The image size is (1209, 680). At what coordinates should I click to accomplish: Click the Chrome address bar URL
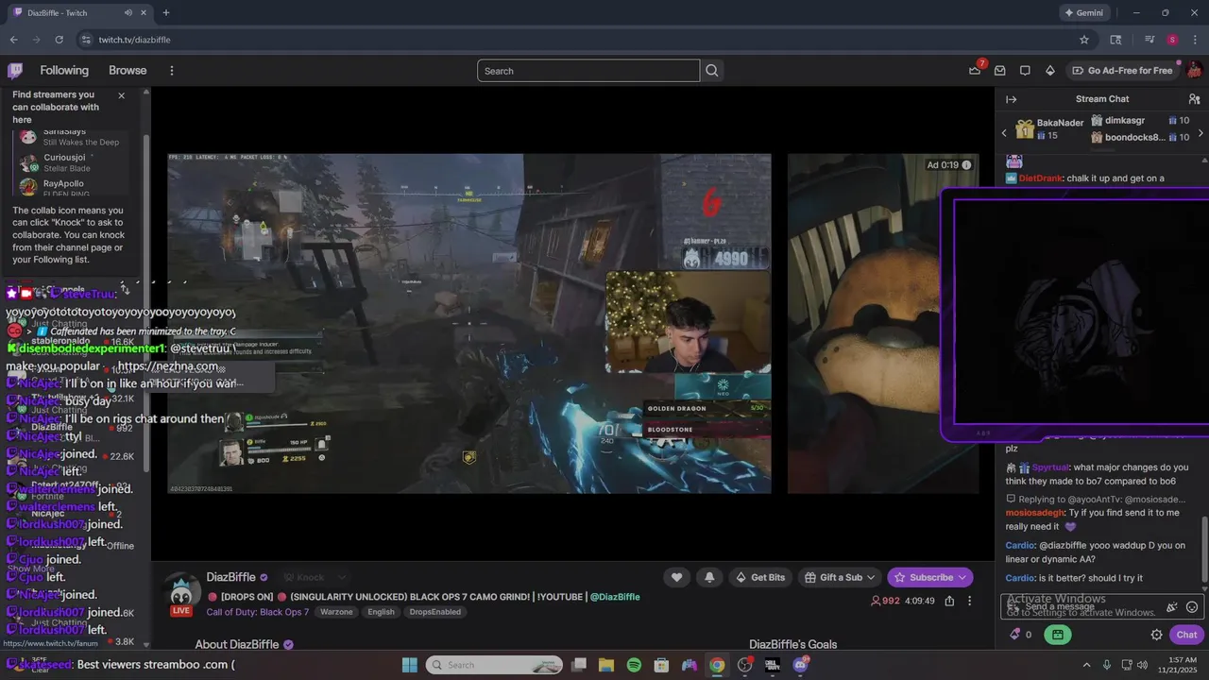135,40
